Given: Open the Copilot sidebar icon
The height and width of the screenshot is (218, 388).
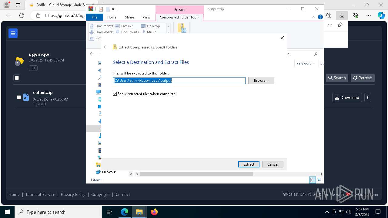Looking at the screenshot, I should 381,15.
